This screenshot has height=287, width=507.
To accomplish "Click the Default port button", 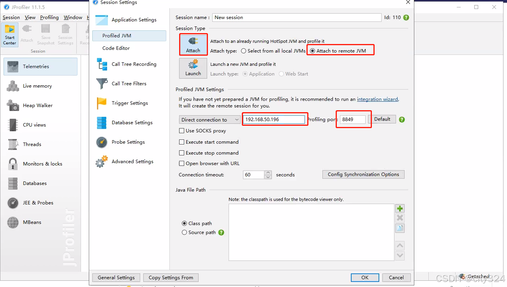I will click(x=382, y=119).
